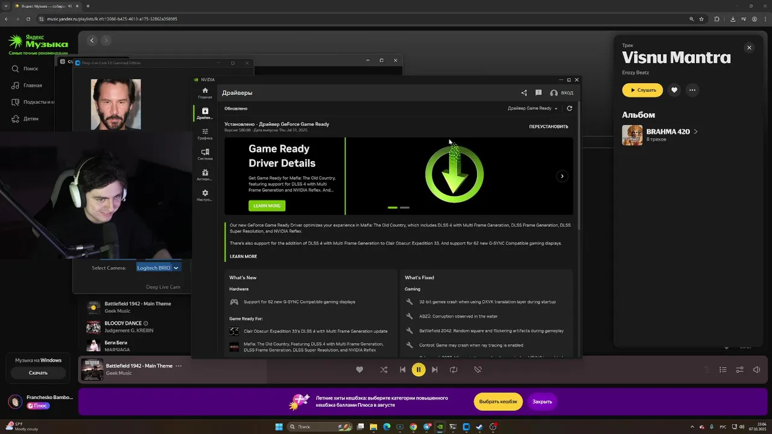This screenshot has width=772, height=434.
Task: Skip to next track
Action: click(434, 370)
